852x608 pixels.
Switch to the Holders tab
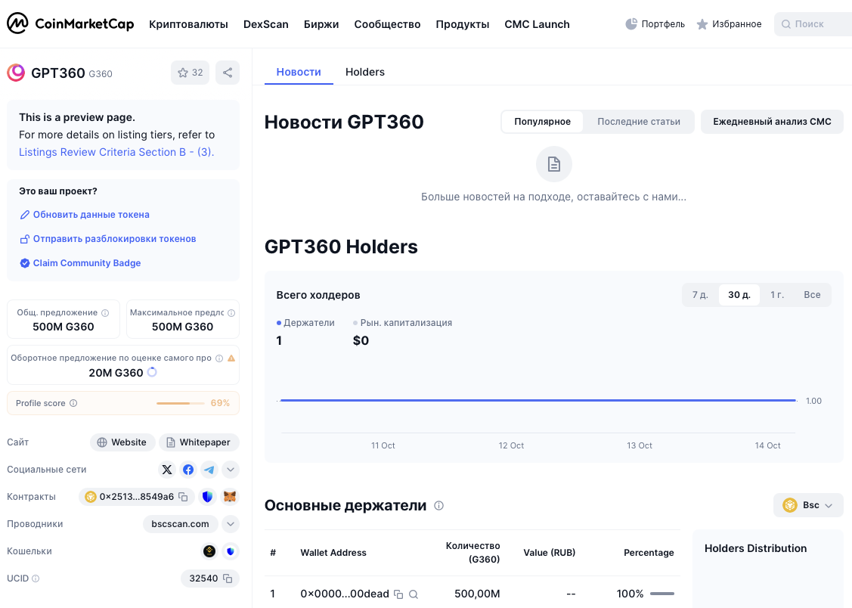(x=365, y=72)
